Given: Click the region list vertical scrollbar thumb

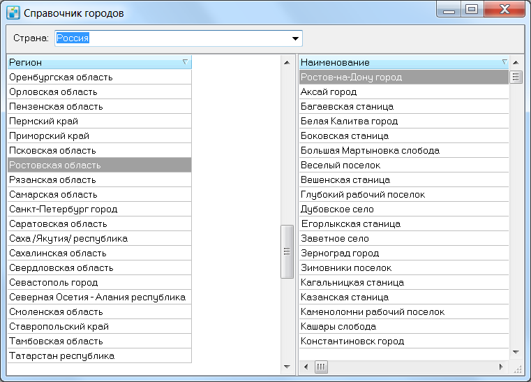Looking at the screenshot, I should tap(287, 251).
